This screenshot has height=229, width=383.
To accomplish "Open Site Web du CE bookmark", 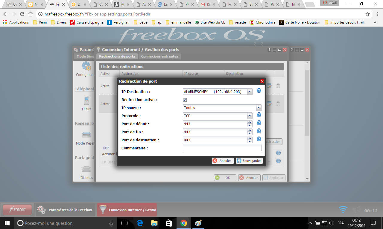I will pos(210,22).
